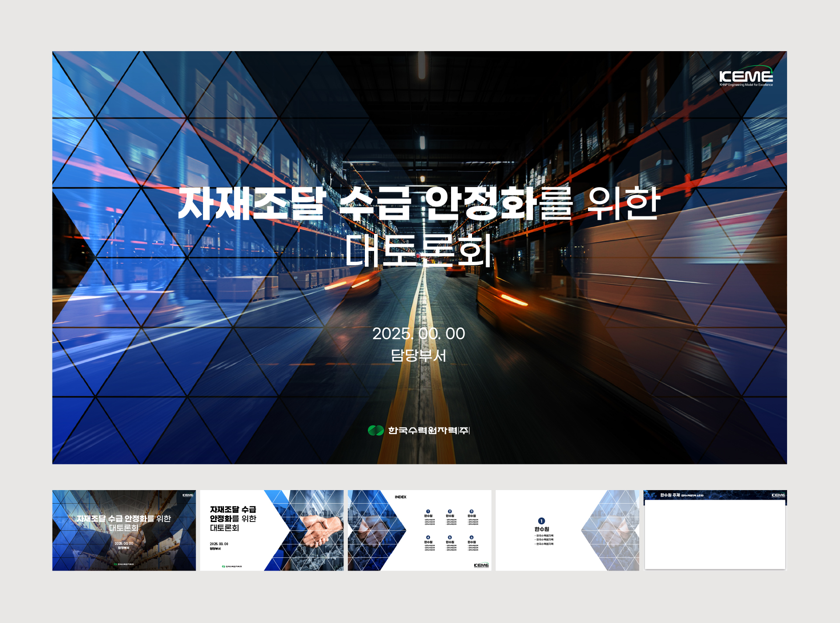Click the date text '2025. 00. 00'

419,334
